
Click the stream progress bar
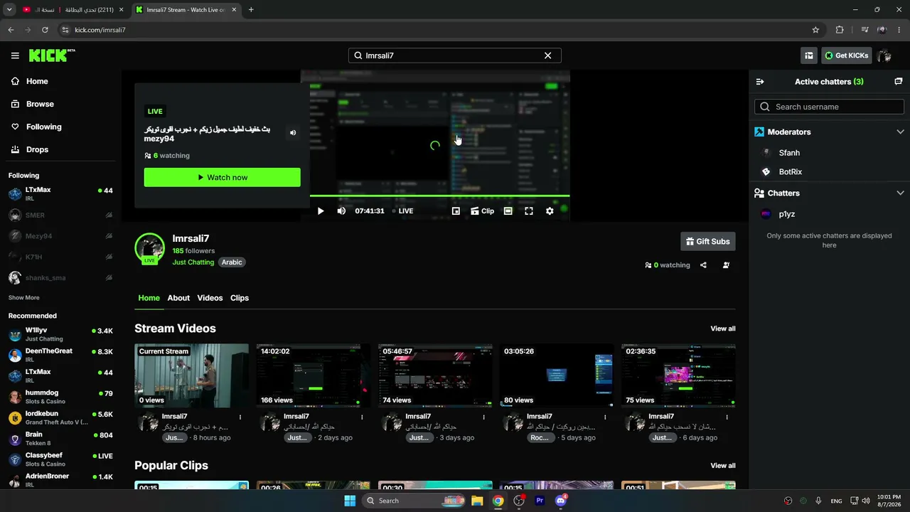[440, 196]
